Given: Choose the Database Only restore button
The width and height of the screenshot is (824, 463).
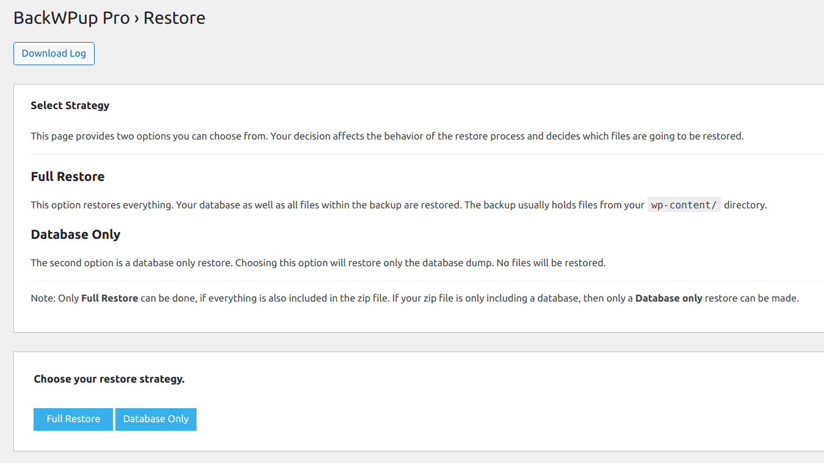Looking at the screenshot, I should coord(156,419).
